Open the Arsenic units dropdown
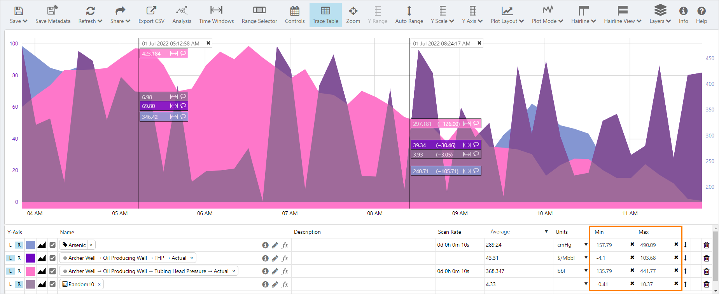This screenshot has width=719, height=294. [586, 245]
